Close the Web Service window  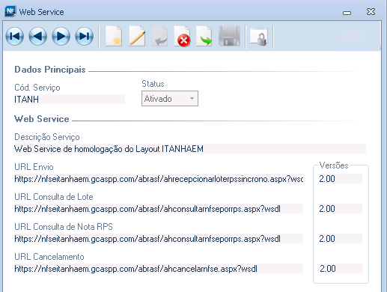tap(371, 12)
